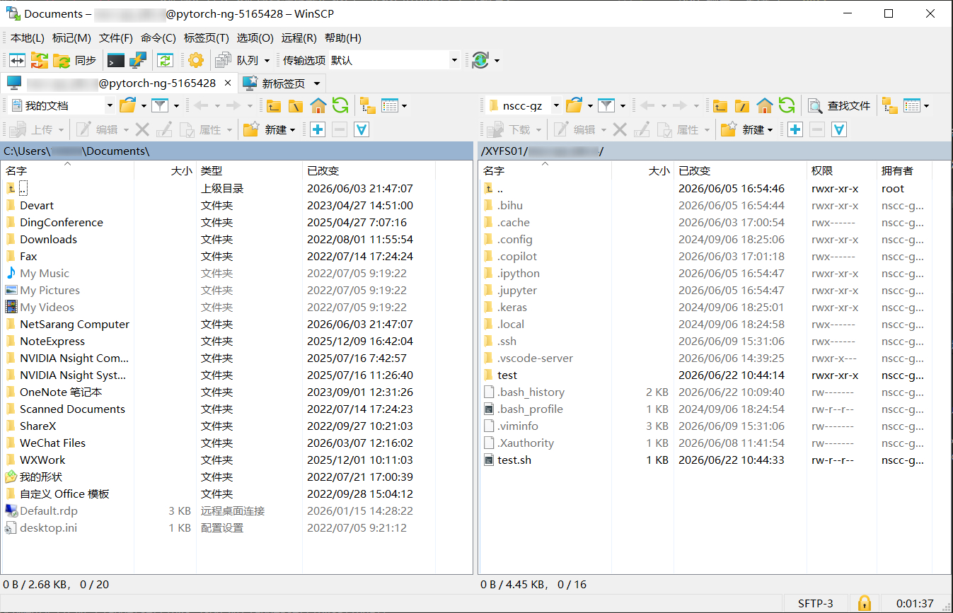Go to local root directory icon
This screenshot has height=613, width=953.
(x=296, y=106)
